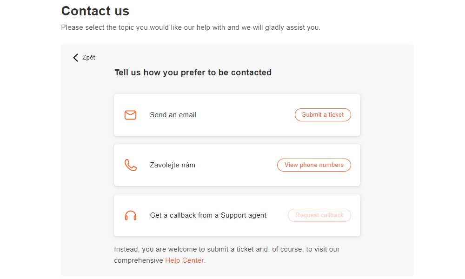The width and height of the screenshot is (465, 279).
Task: Click the Contact us page heading
Action: click(x=95, y=11)
